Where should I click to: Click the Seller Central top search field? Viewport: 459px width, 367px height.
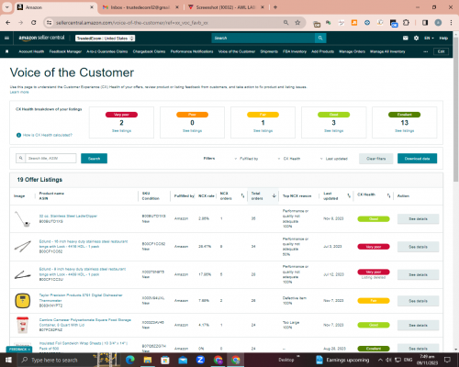point(263,38)
